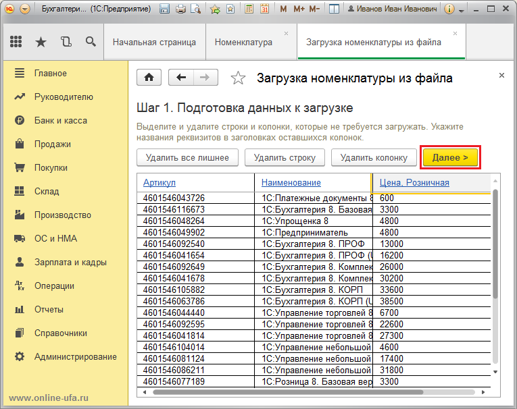Open the 1C main menu dropdown arrow

coord(25,9)
